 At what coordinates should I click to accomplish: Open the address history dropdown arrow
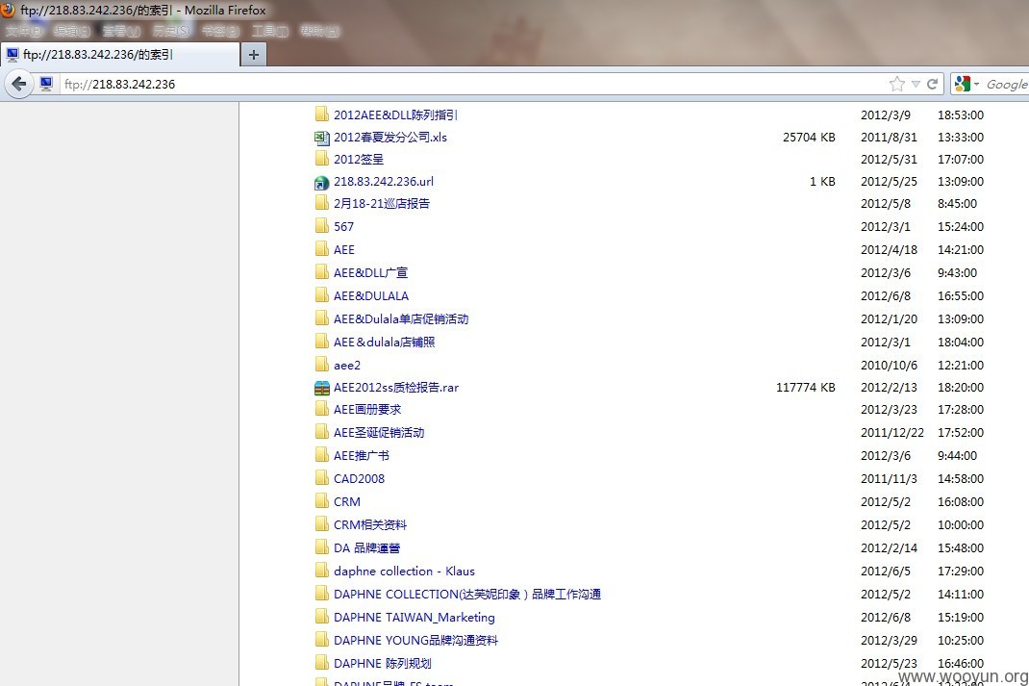tap(916, 84)
